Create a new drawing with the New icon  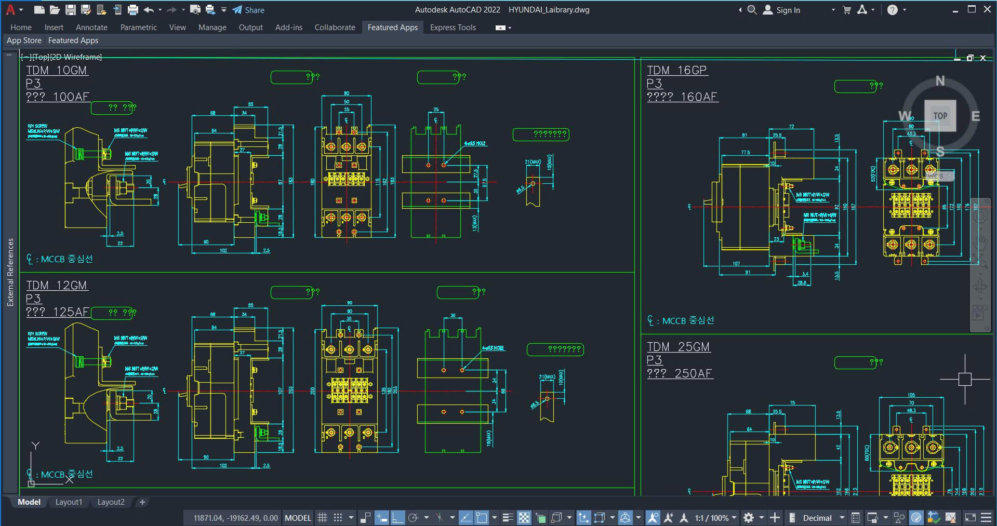click(39, 9)
